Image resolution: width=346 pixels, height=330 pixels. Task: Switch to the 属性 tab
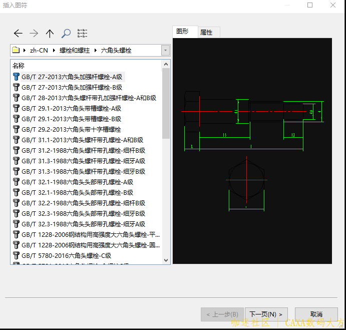coord(206,33)
